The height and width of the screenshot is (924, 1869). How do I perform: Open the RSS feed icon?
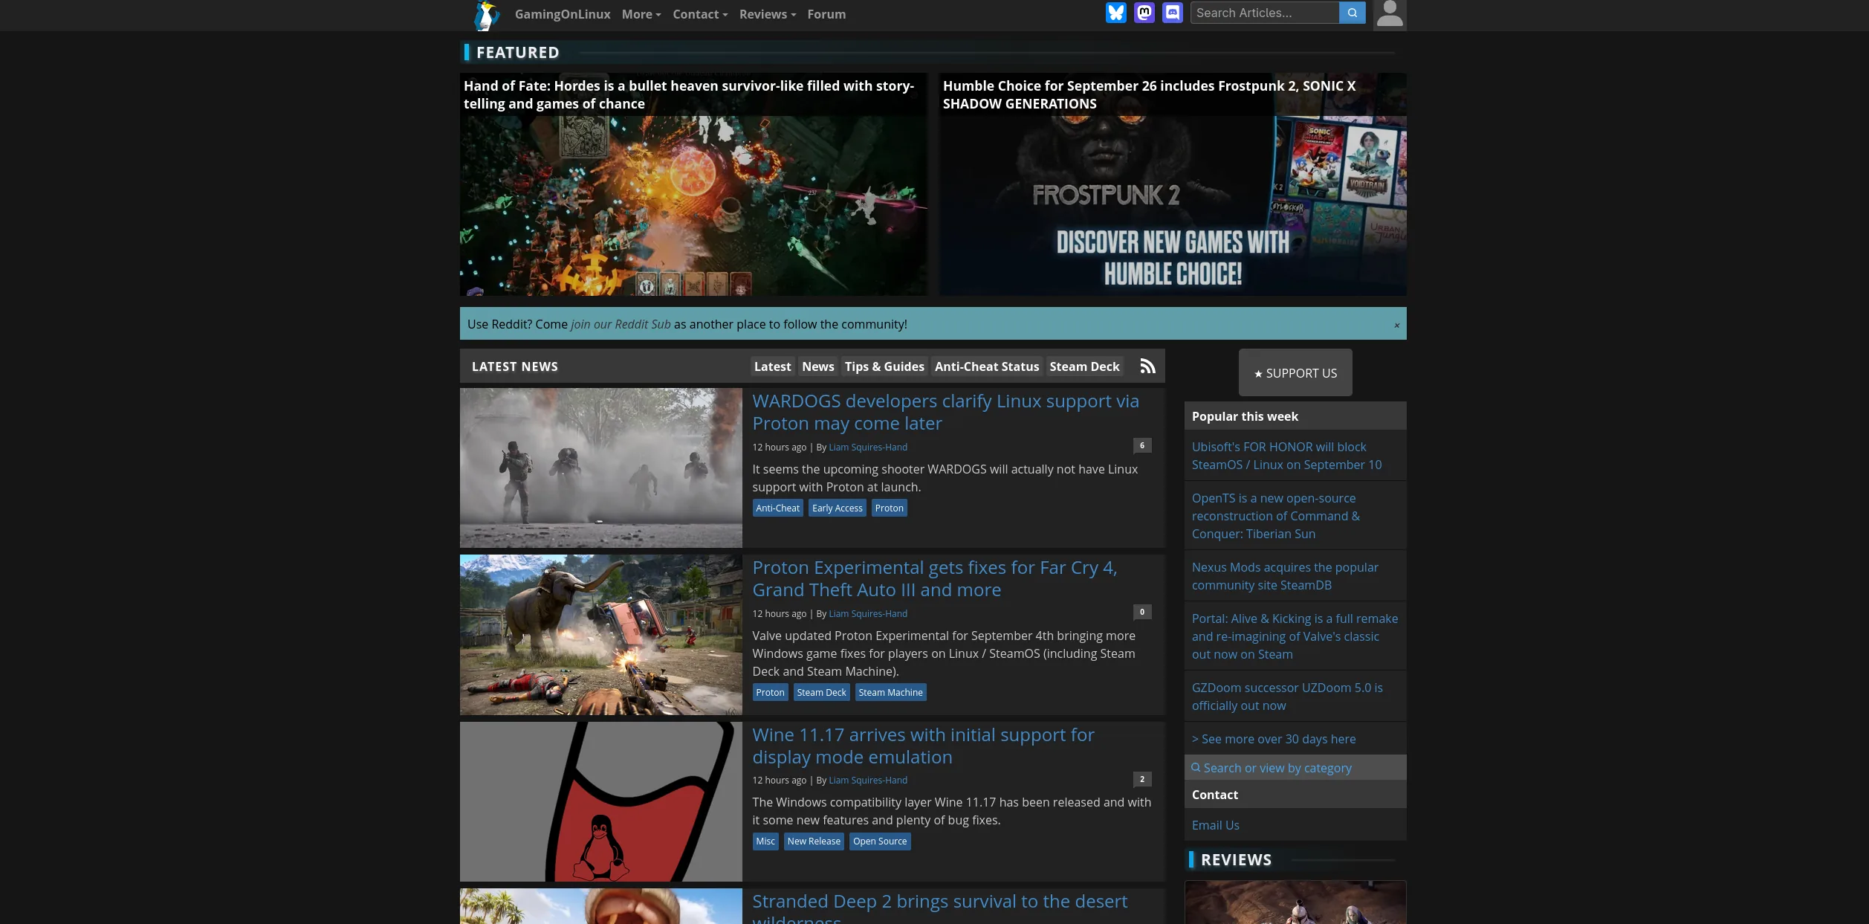[1147, 366]
